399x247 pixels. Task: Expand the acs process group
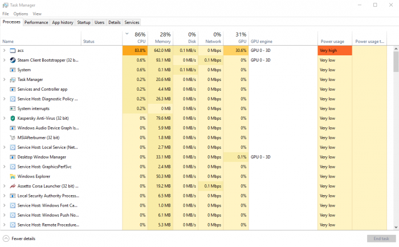click(x=5, y=51)
